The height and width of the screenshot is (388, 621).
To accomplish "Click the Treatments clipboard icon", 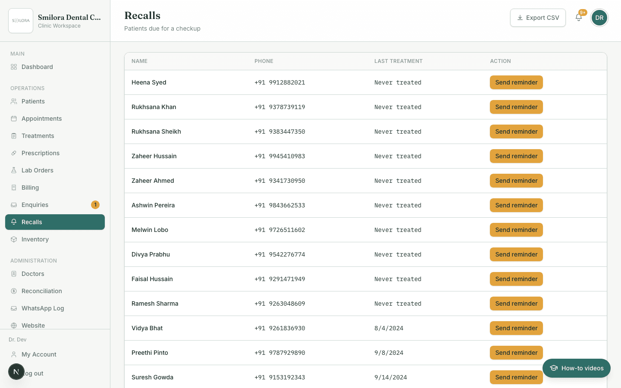I will click(14, 136).
